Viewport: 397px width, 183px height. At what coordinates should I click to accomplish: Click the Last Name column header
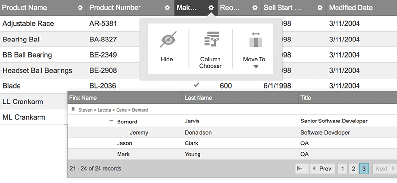point(198,98)
